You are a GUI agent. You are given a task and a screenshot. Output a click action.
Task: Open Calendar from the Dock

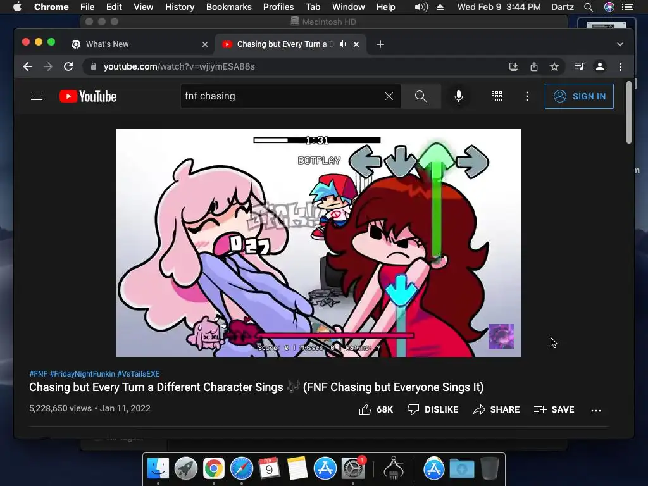269,468
